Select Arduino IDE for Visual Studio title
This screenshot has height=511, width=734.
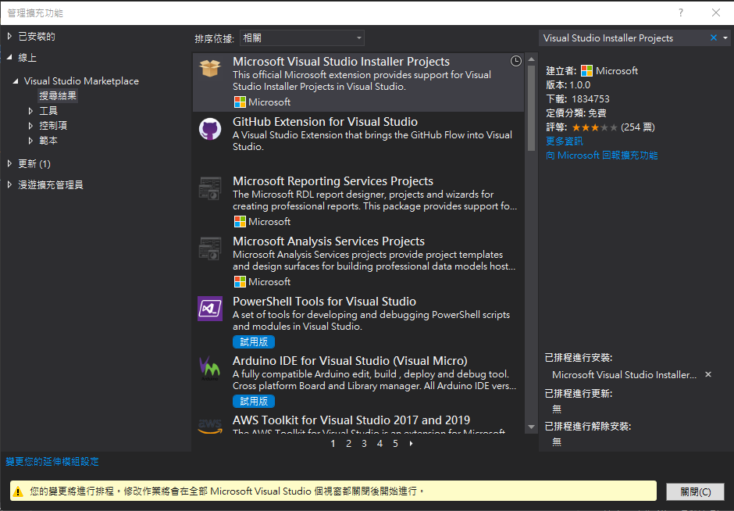click(x=350, y=361)
